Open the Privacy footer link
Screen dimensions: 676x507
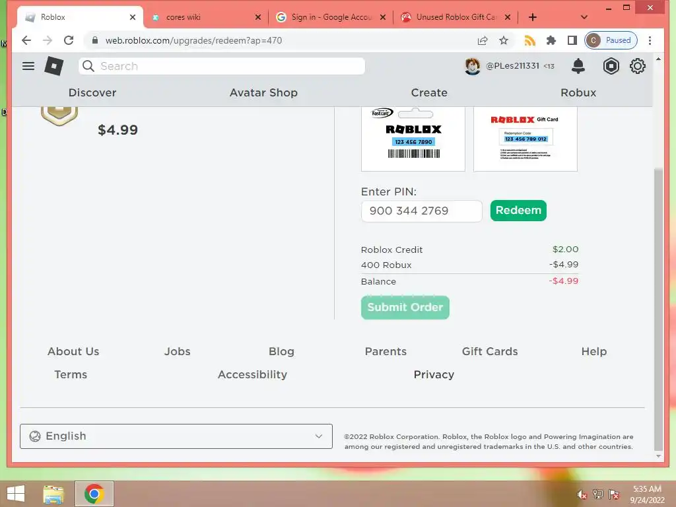(x=434, y=375)
